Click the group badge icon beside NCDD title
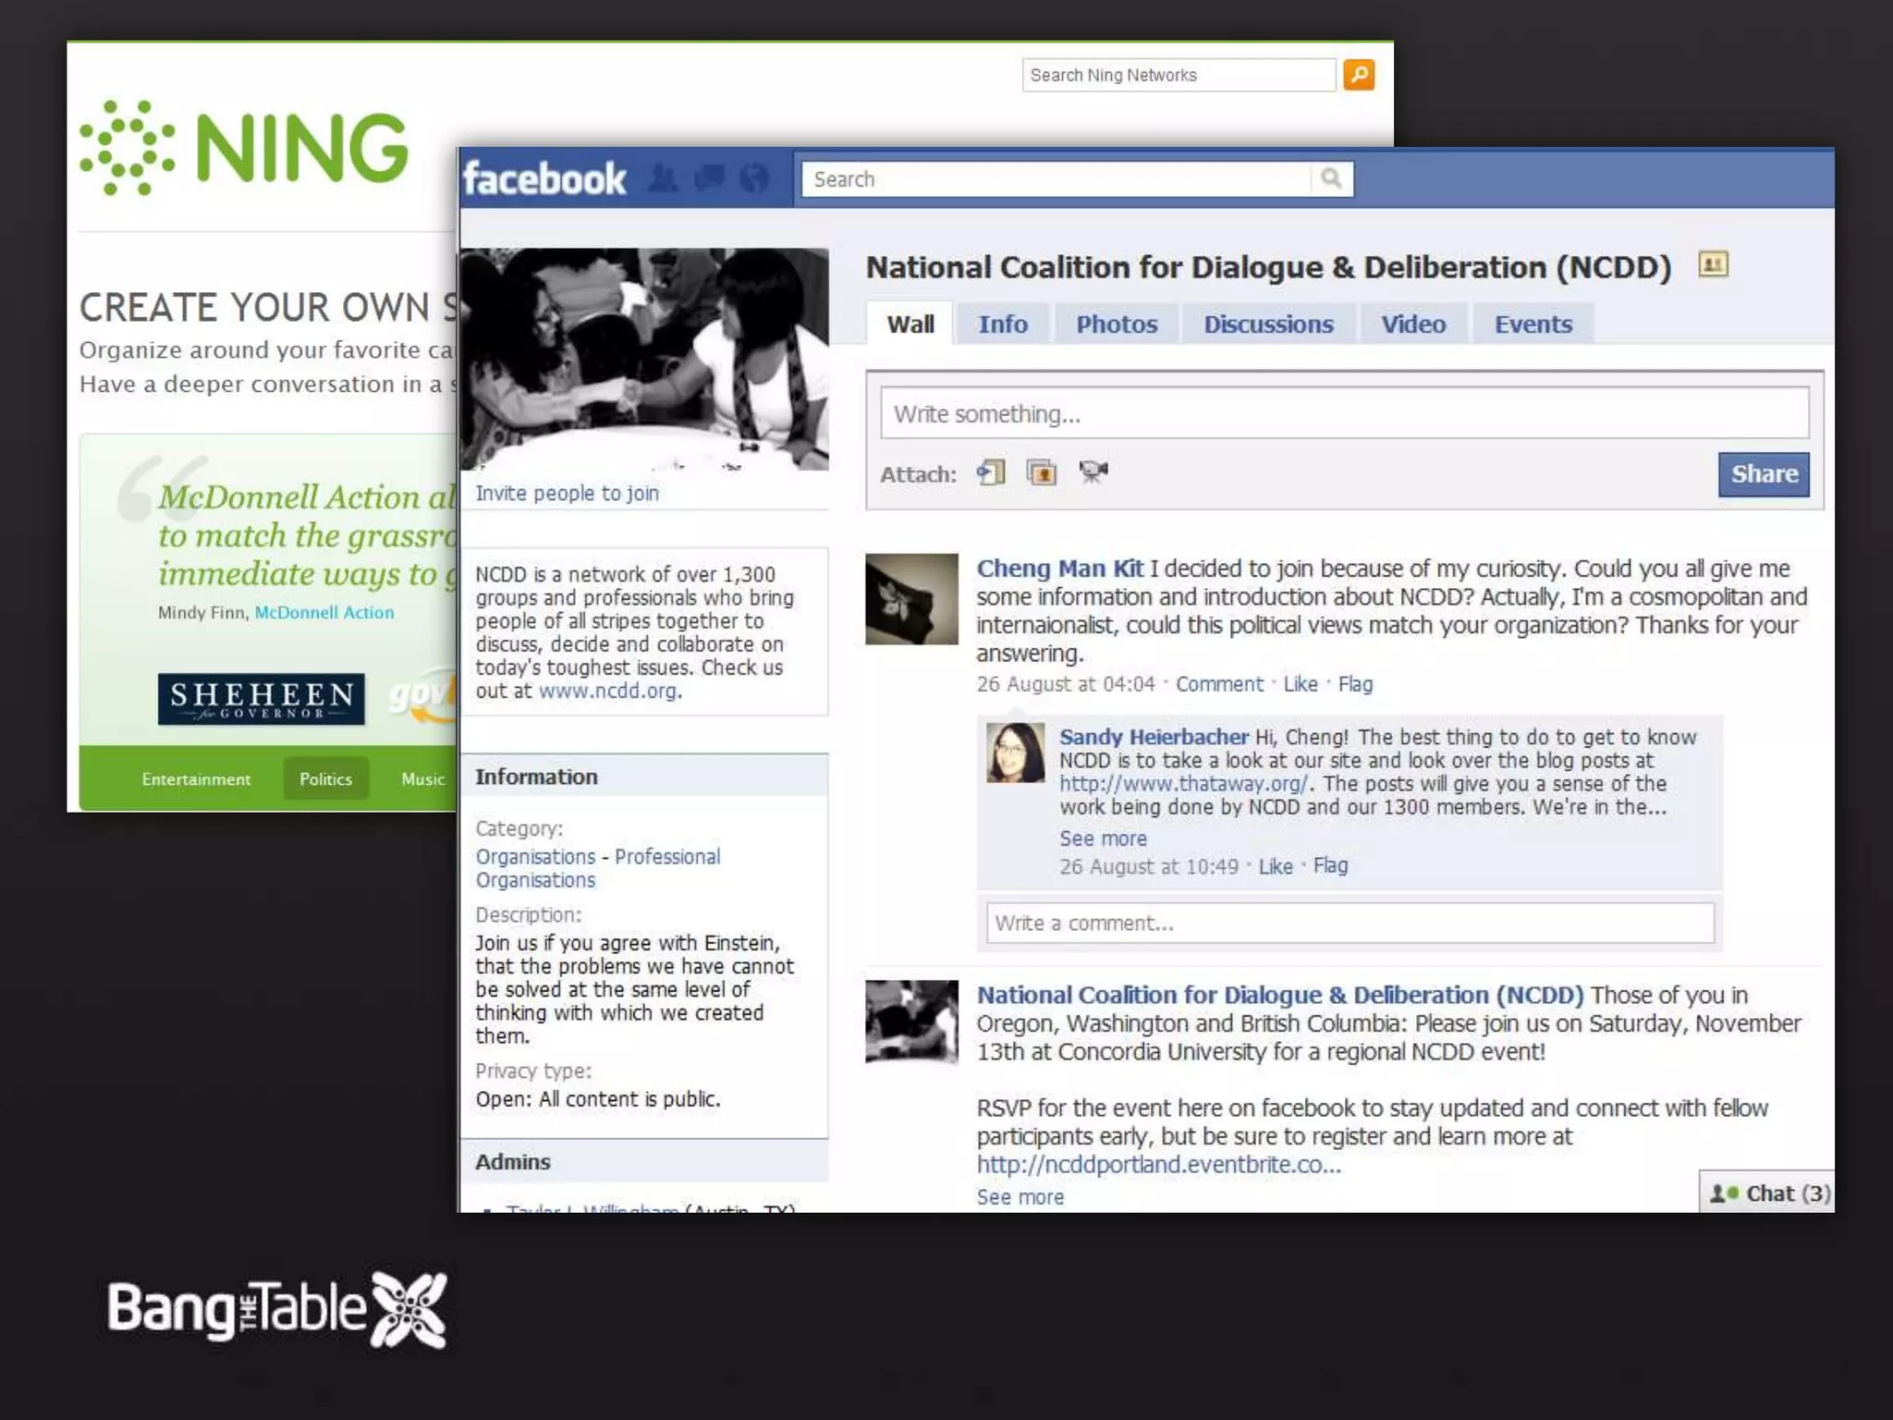 [1713, 265]
